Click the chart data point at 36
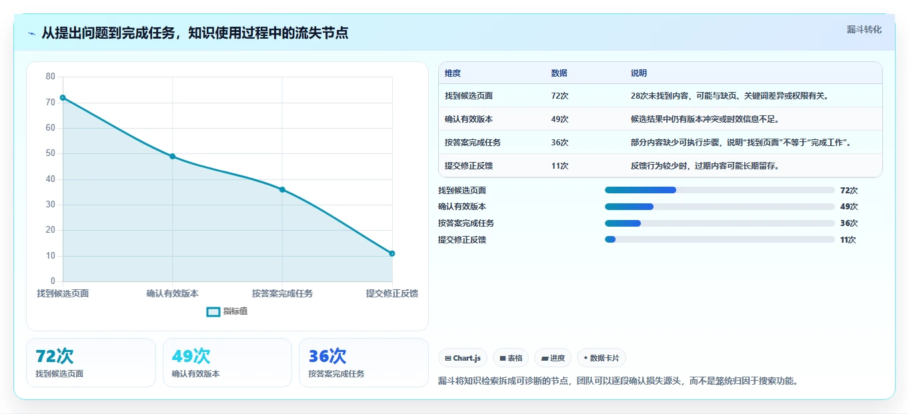Image resolution: width=909 pixels, height=414 pixels. point(282,189)
